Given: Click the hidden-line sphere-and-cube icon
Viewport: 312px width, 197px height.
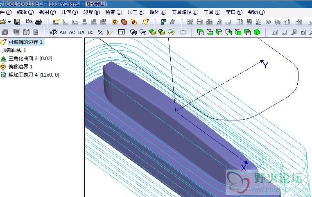Looking at the screenshot, I should [143, 32].
